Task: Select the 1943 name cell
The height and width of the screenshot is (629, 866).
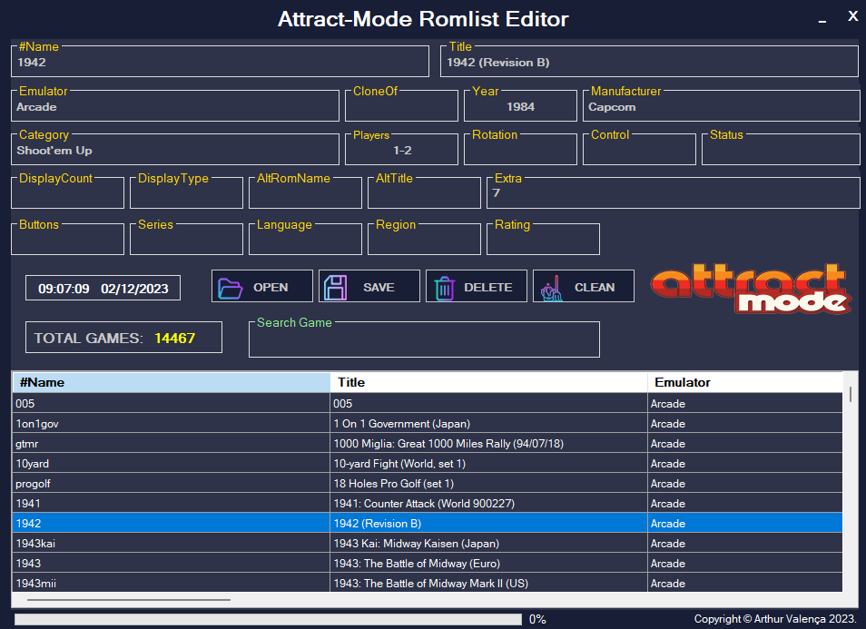Action: pyautogui.click(x=172, y=564)
